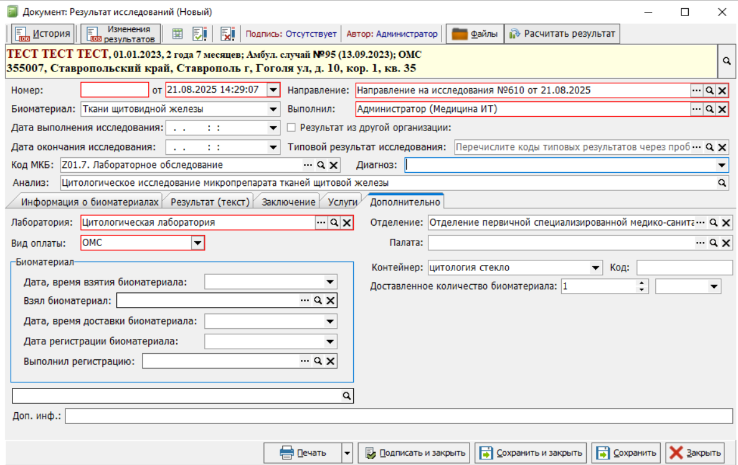Clear the Выполнил регистрацию field

(331, 361)
